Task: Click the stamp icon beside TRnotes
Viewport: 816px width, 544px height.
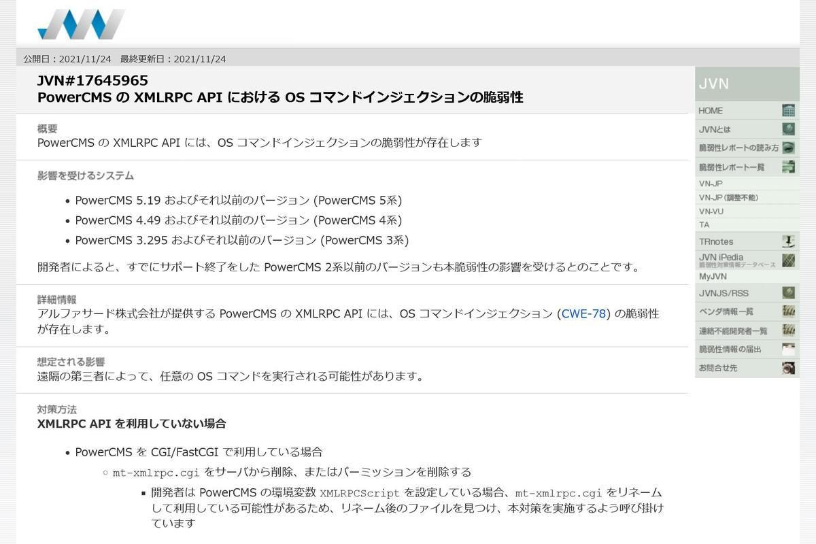Action: [x=788, y=241]
